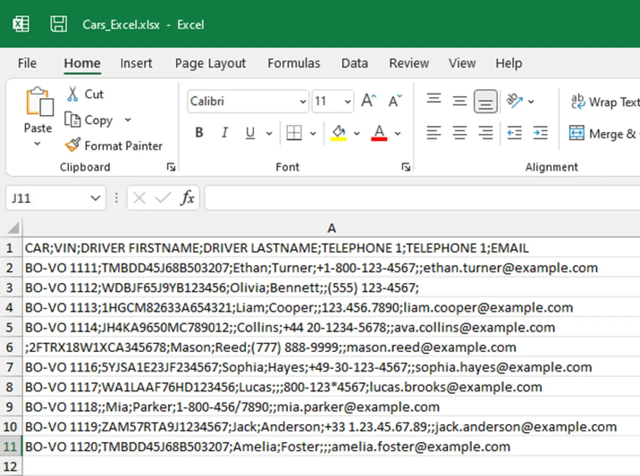Select column A header

click(331, 228)
